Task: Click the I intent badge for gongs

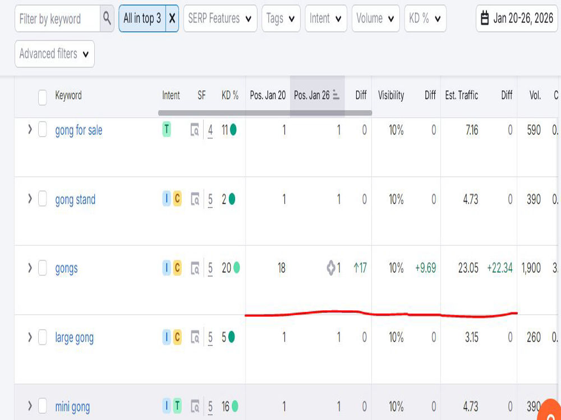Action: pos(167,268)
